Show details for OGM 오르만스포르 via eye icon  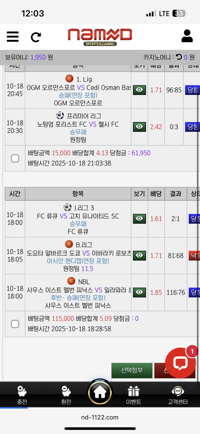(140, 90)
